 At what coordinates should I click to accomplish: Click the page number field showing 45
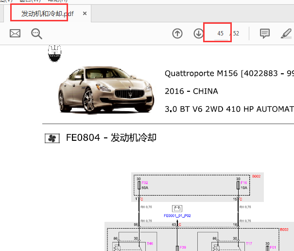pos(221,33)
